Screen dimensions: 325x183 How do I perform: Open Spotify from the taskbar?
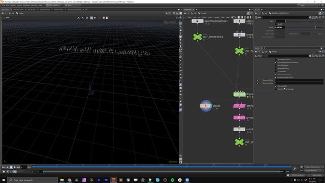[173, 180]
